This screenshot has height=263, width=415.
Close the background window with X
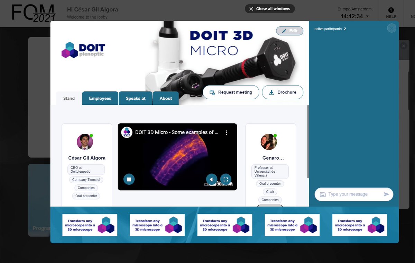tap(403, 46)
